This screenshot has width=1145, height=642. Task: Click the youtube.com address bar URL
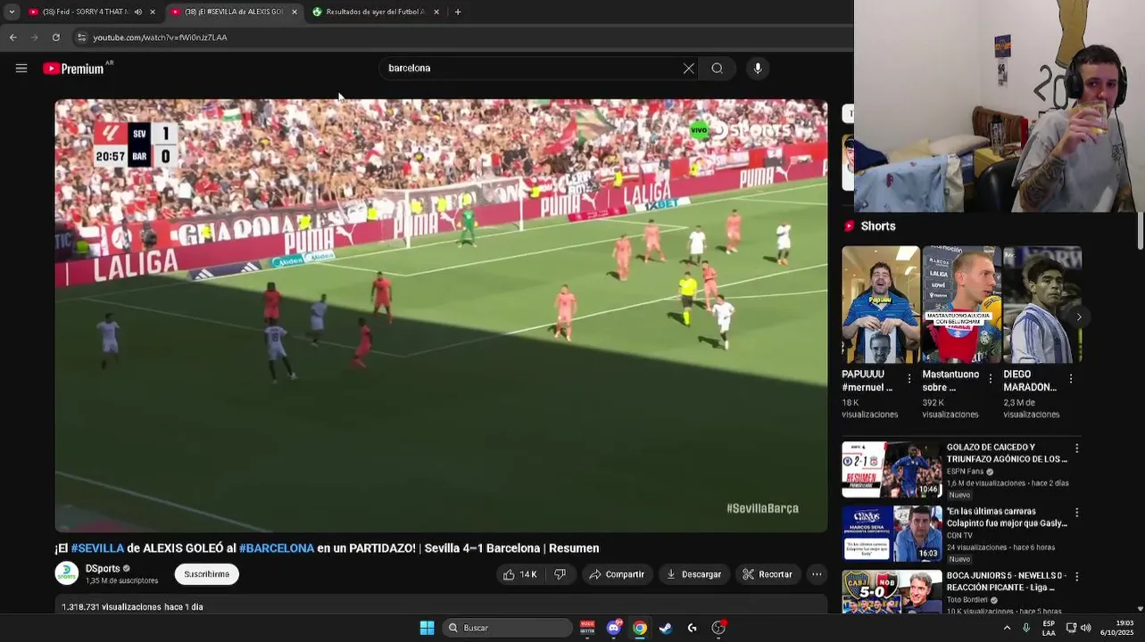pos(161,37)
